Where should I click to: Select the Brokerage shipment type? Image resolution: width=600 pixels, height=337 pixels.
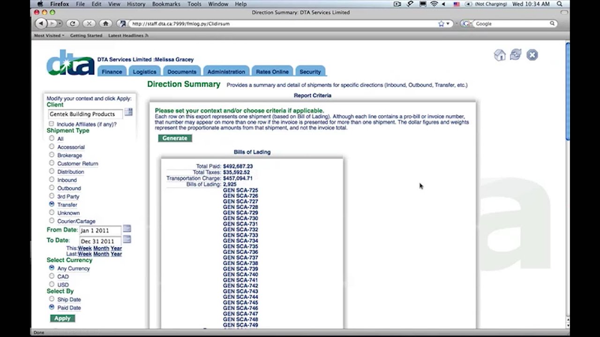(52, 155)
